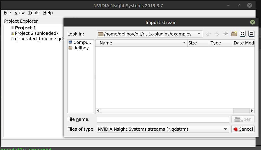Image resolution: width=261 pixels, height=150 pixels.
Task: Create a new folder
Action: point(234,34)
